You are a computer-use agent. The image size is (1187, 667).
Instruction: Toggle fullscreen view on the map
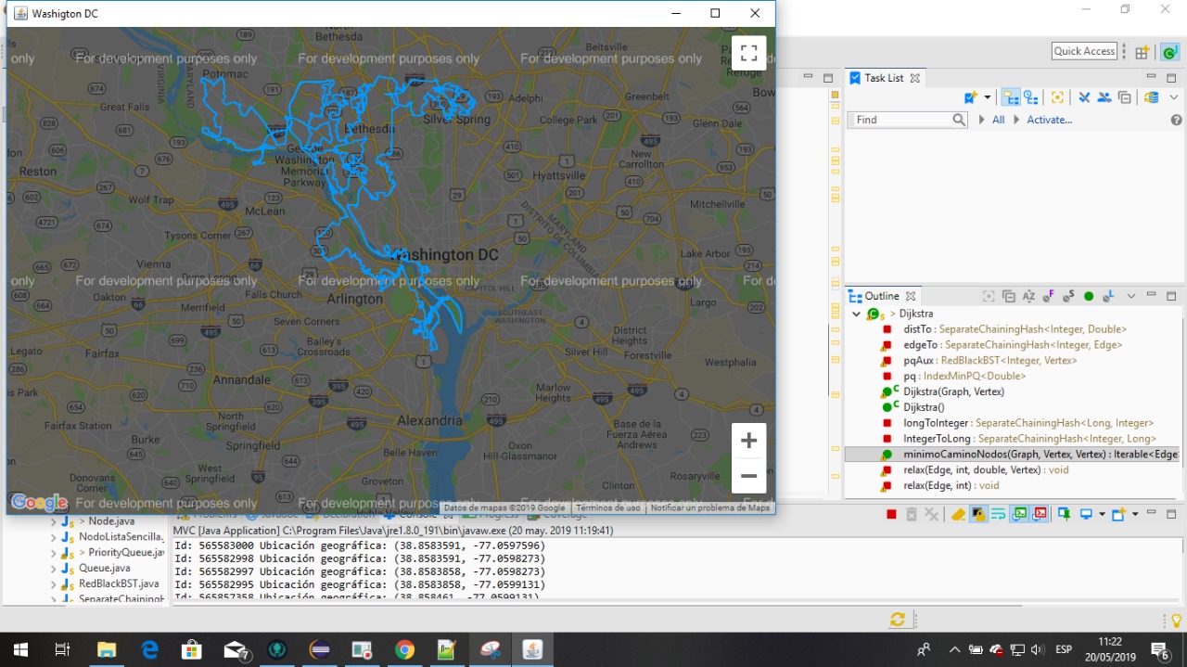coord(748,53)
